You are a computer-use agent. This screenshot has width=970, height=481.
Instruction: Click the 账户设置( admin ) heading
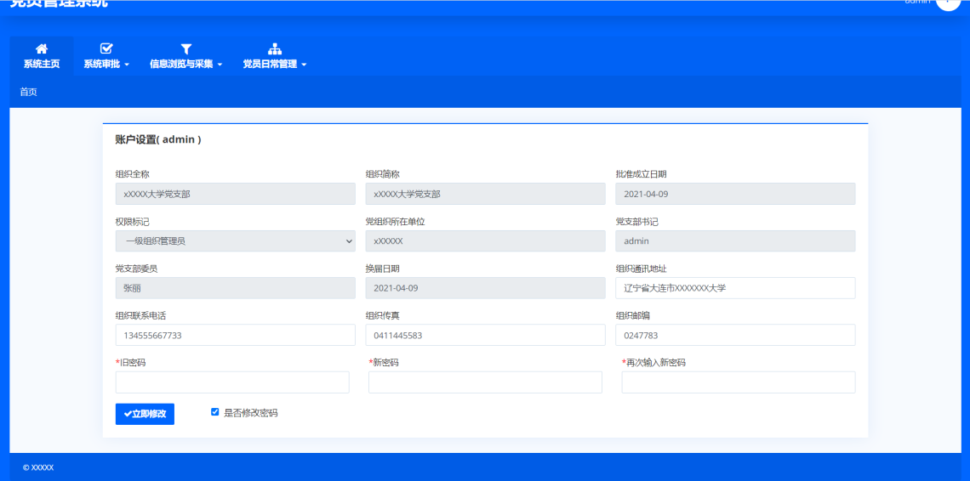tap(158, 139)
